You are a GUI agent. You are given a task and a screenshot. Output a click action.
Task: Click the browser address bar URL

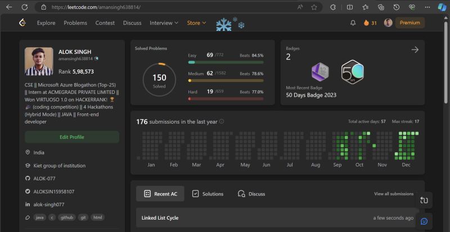[96, 7]
